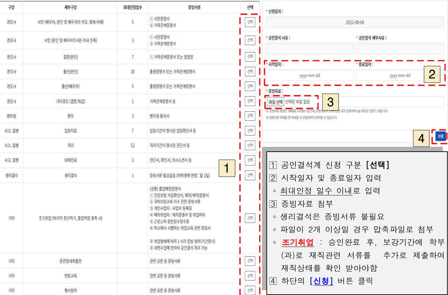This screenshot has width=448, height=295.
Task: Click 선택 for 행사참여 row
Action: point(249,290)
